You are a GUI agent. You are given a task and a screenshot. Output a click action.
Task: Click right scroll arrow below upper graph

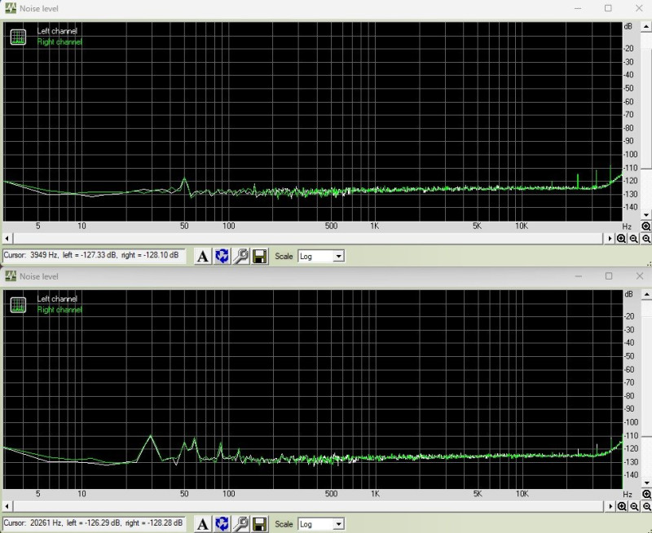tap(610, 239)
